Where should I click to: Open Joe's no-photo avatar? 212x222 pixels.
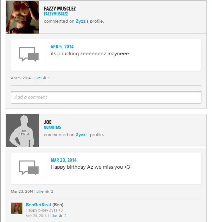pos(22,131)
